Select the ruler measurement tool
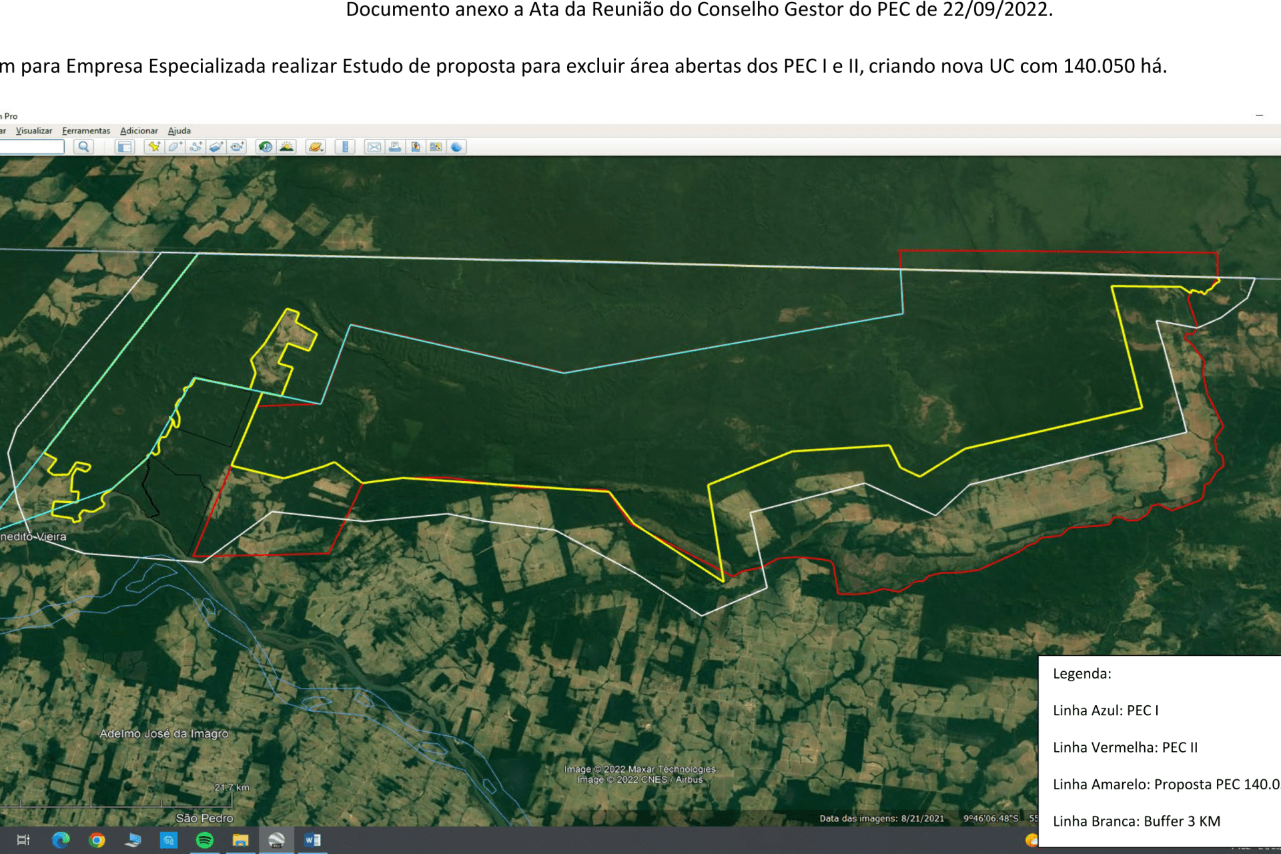The image size is (1281, 854). click(x=345, y=147)
